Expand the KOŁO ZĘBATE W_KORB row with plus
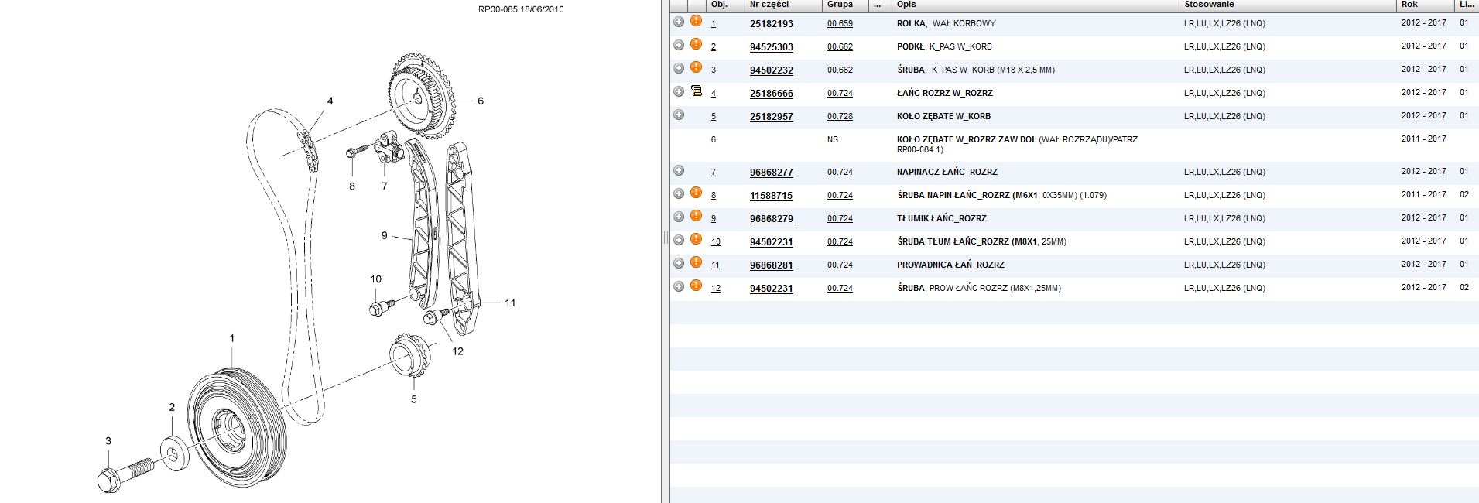The height and width of the screenshot is (503, 1479). (679, 115)
